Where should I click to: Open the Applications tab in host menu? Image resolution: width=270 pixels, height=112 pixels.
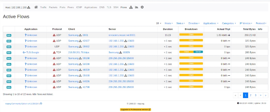(91, 7)
